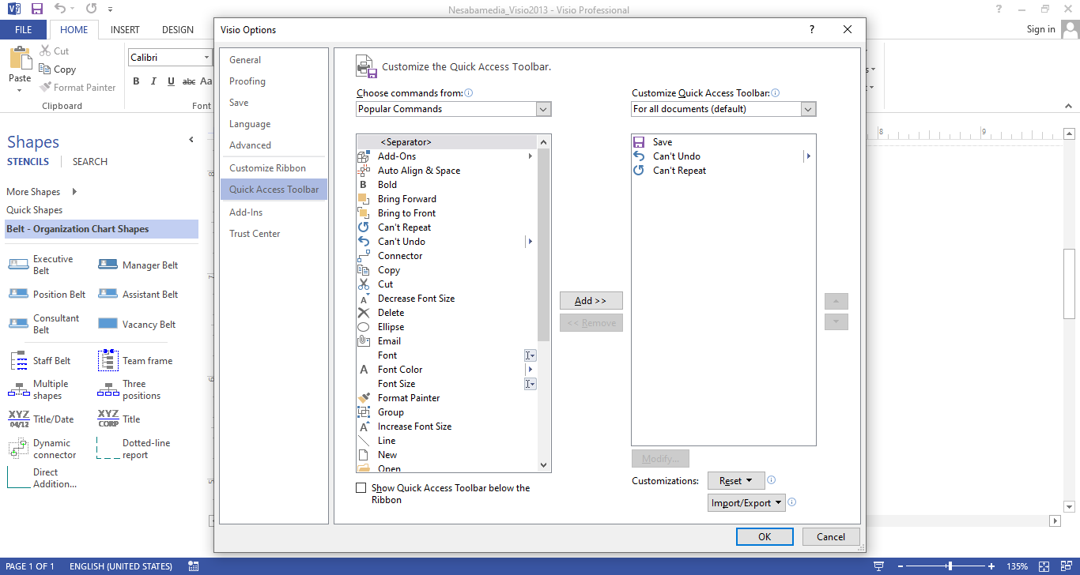Open the Trust Center options category
Image resolution: width=1080 pixels, height=575 pixels.
(255, 234)
